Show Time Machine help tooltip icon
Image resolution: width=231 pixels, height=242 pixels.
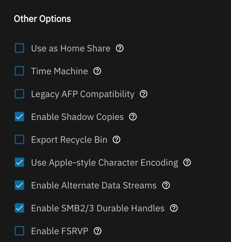tap(97, 71)
